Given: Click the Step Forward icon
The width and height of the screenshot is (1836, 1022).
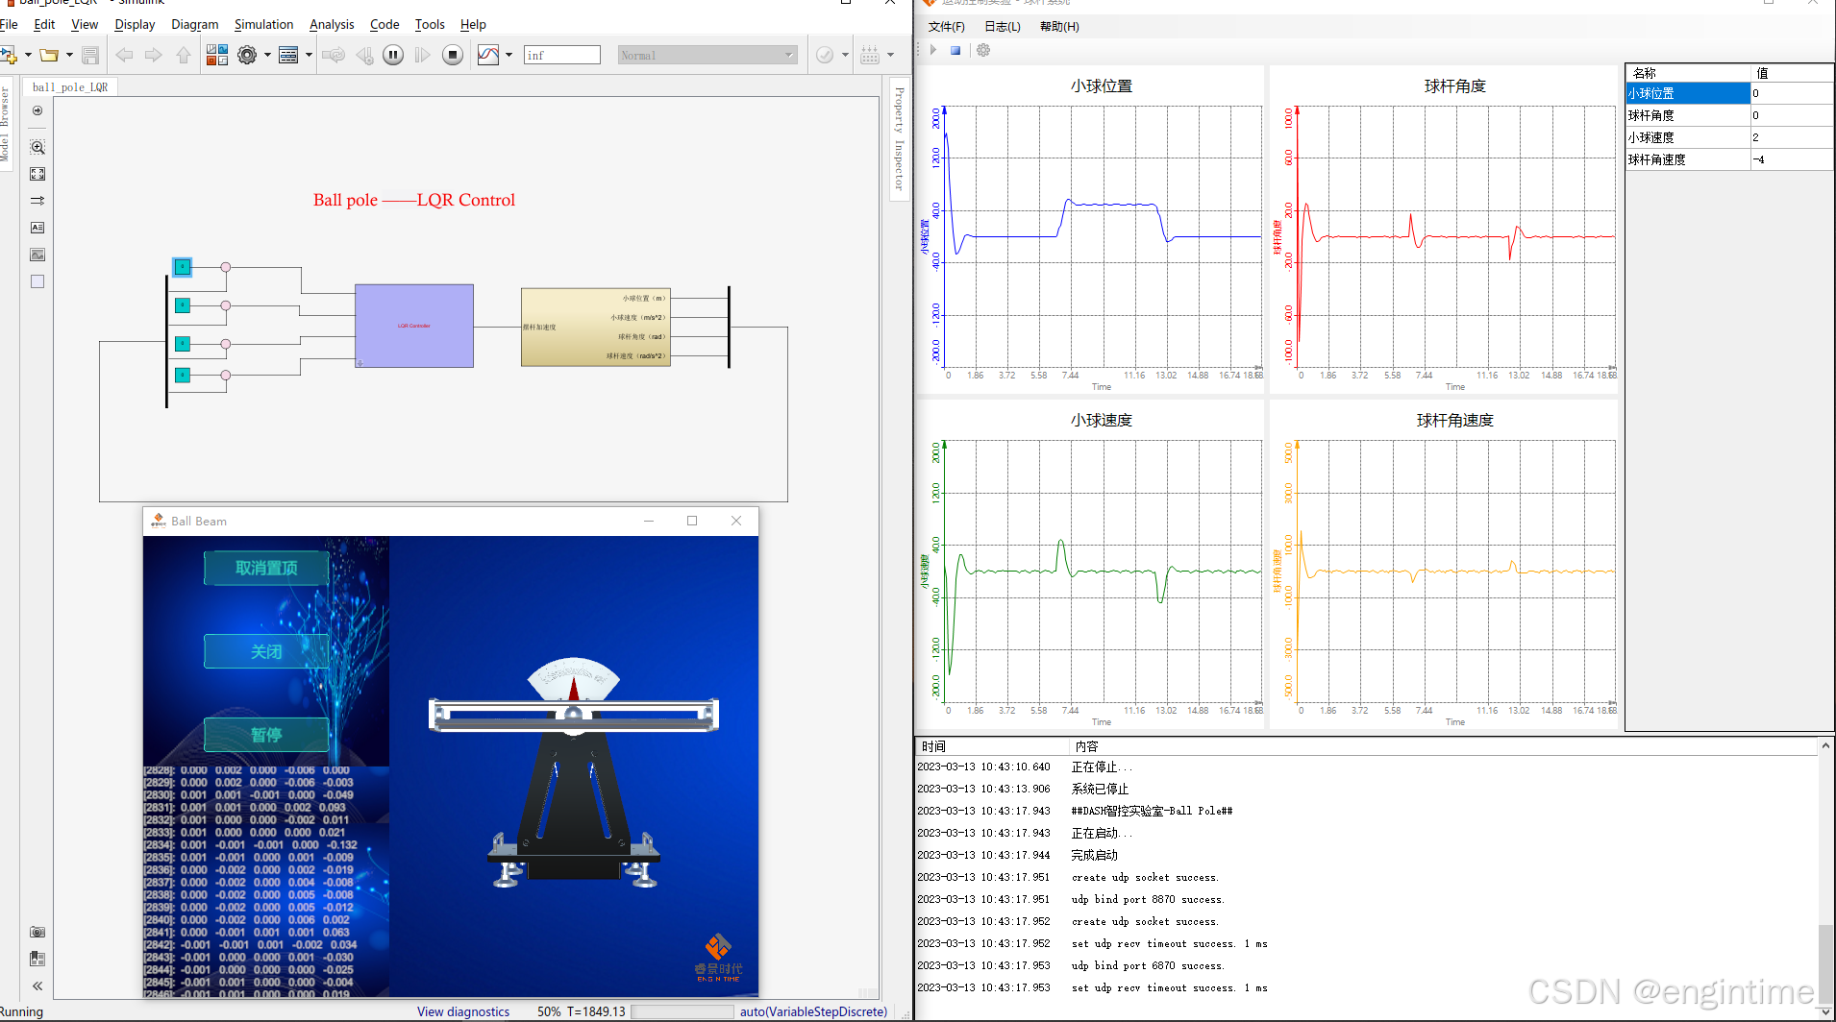Looking at the screenshot, I should coord(422,55).
